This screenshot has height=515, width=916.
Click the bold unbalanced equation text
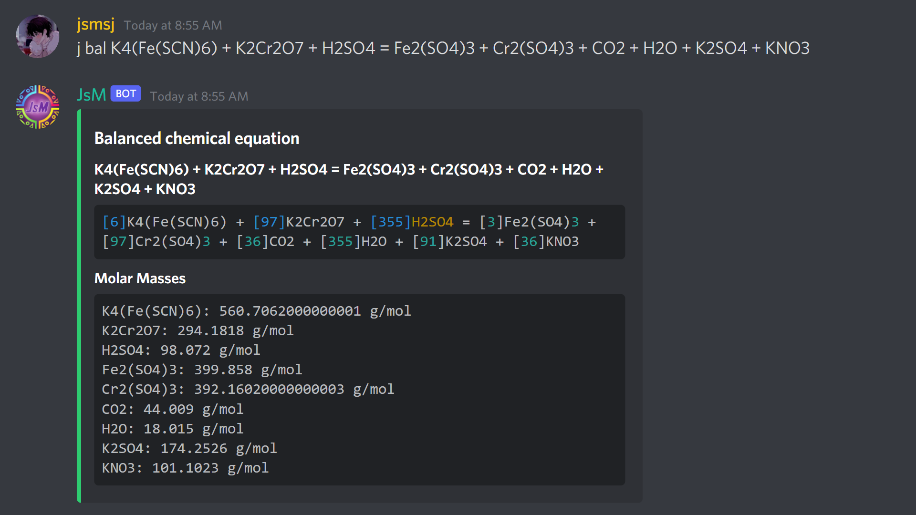pyautogui.click(x=349, y=179)
